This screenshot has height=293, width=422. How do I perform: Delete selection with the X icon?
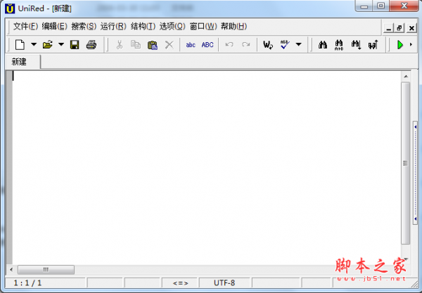pos(169,45)
